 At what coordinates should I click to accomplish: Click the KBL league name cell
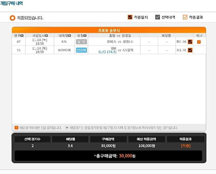pyautogui.click(x=64, y=42)
